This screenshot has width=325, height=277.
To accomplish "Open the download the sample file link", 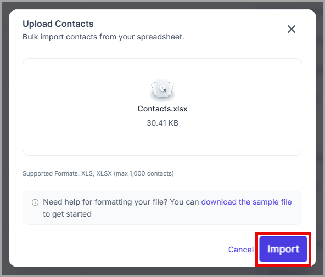I will tap(246, 202).
